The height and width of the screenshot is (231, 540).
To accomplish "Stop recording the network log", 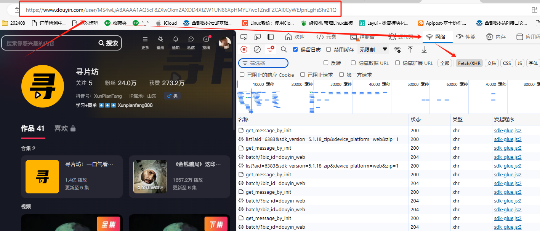I will point(244,49).
